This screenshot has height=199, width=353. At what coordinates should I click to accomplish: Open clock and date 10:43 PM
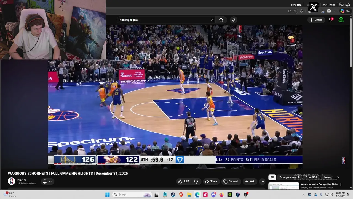[x=340, y=195]
